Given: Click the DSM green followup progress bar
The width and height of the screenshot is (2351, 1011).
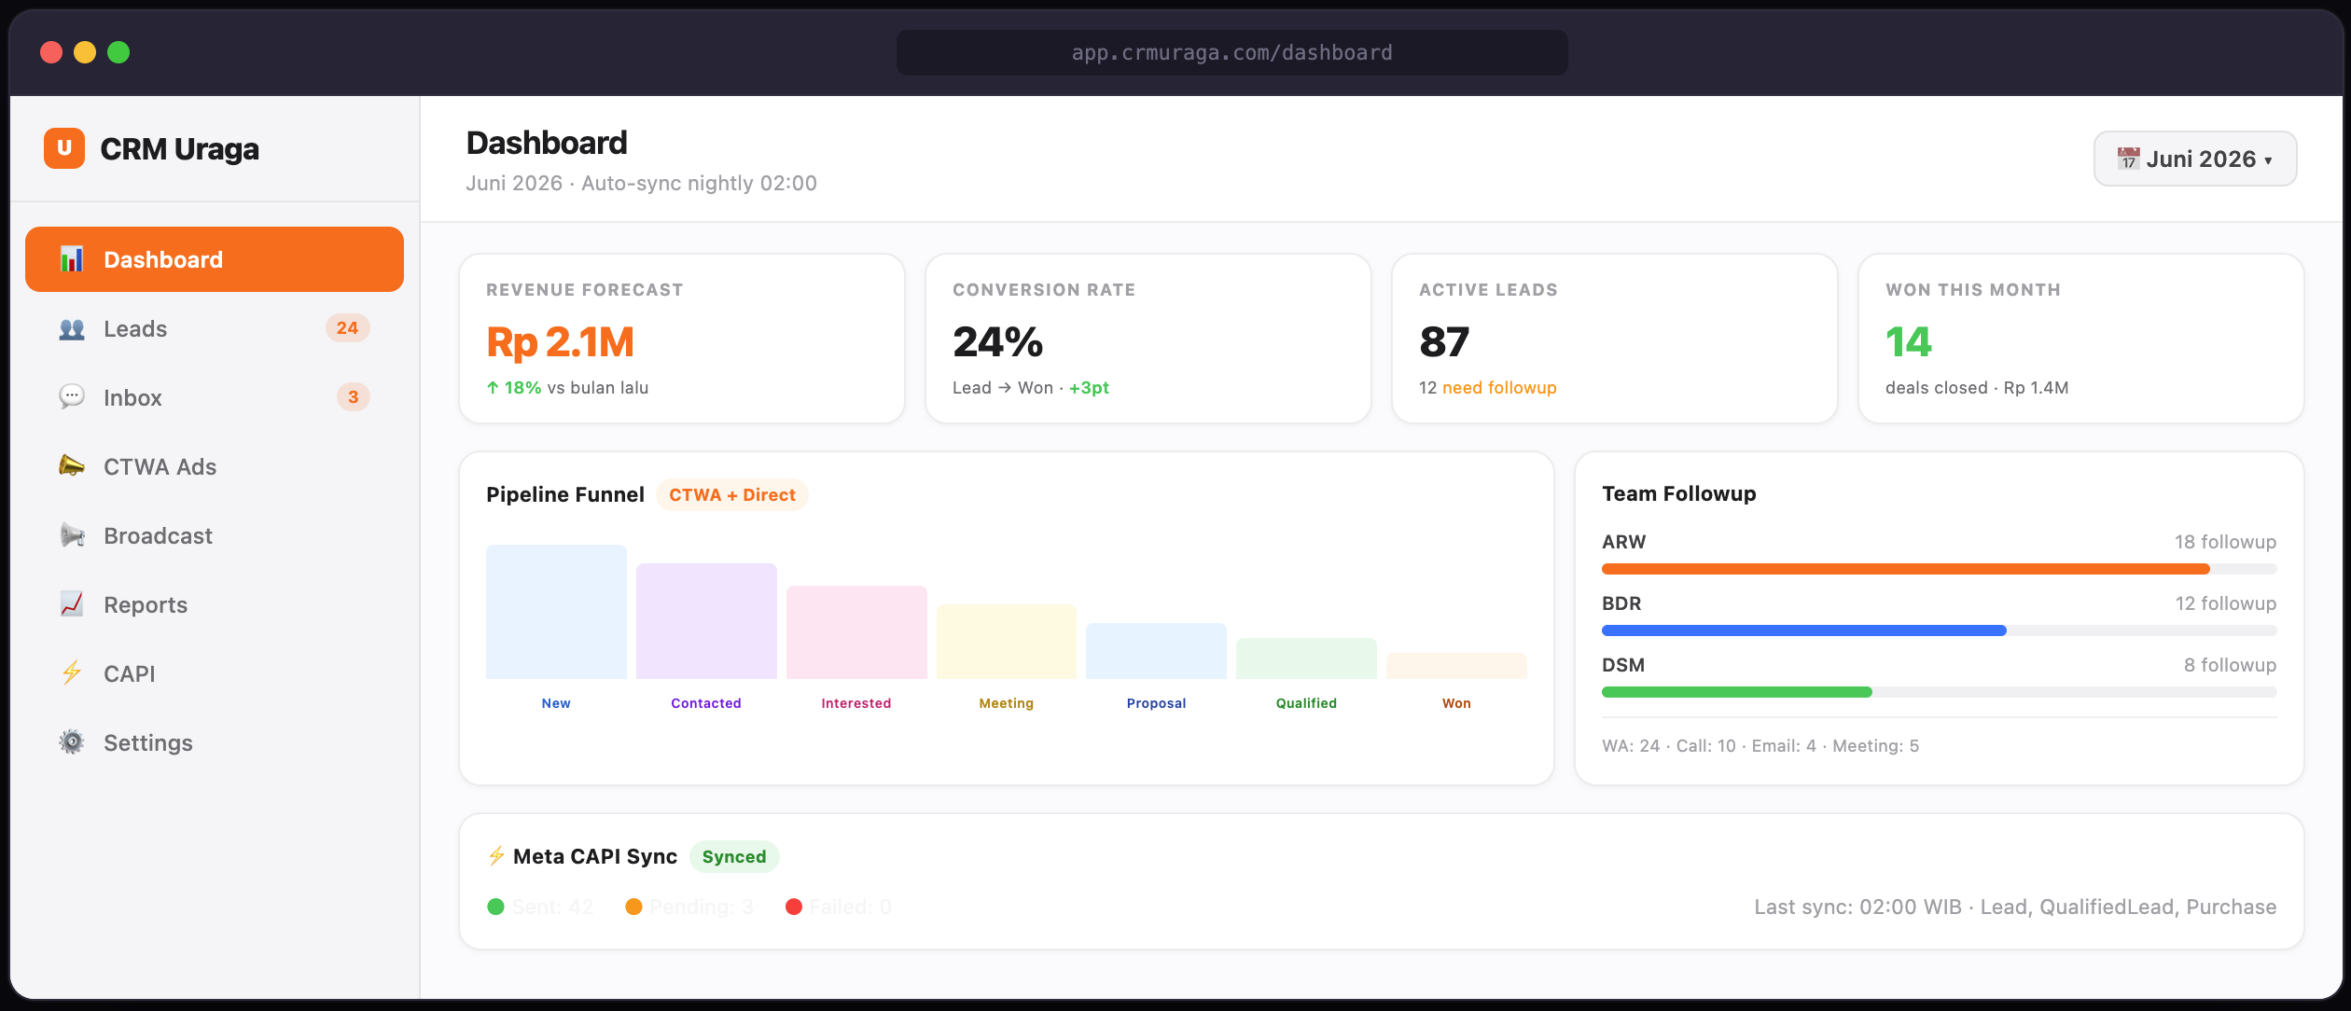Looking at the screenshot, I should [1737, 692].
